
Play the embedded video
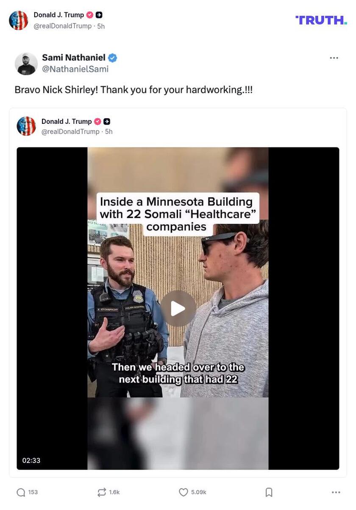(178, 309)
